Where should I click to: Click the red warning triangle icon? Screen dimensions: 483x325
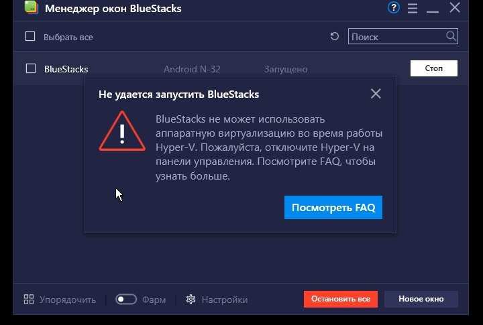point(122,131)
